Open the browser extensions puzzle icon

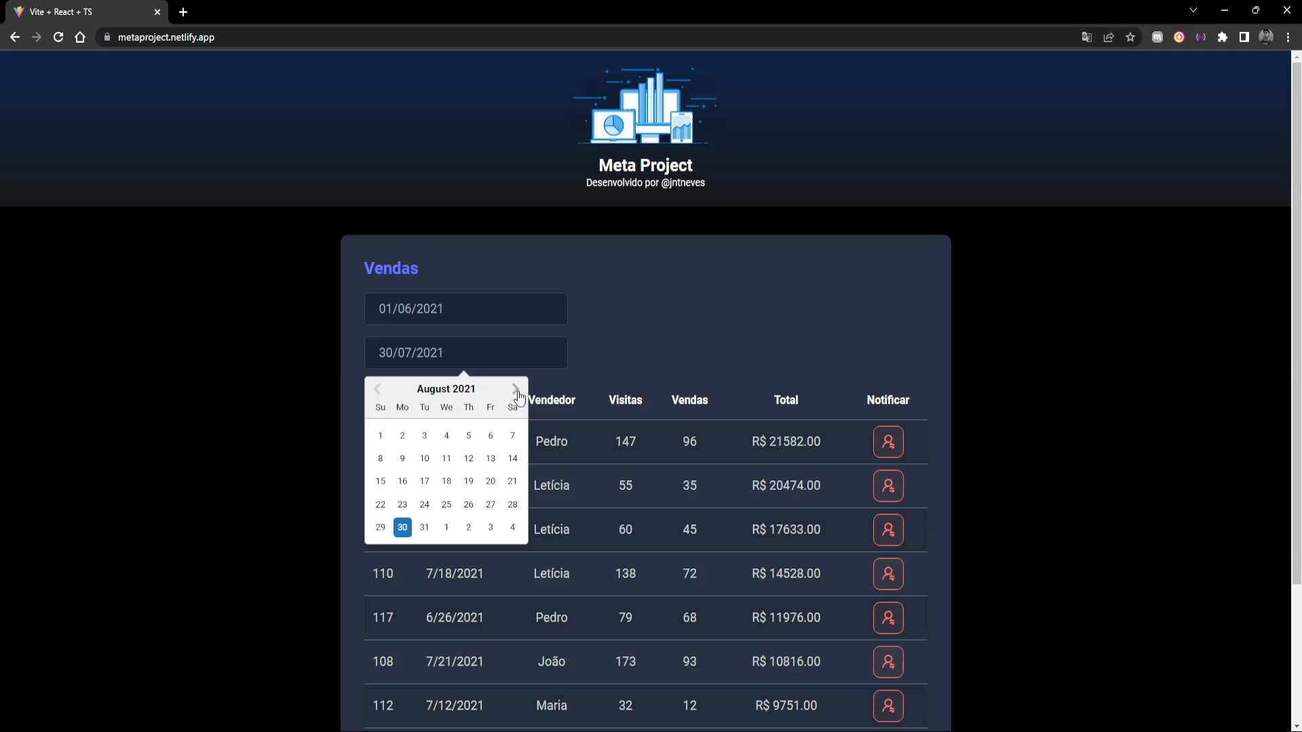(1223, 37)
